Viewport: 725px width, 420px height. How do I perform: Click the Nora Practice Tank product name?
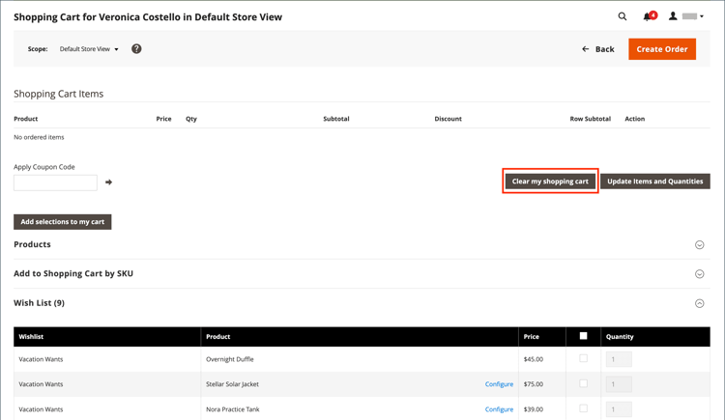pyautogui.click(x=233, y=409)
